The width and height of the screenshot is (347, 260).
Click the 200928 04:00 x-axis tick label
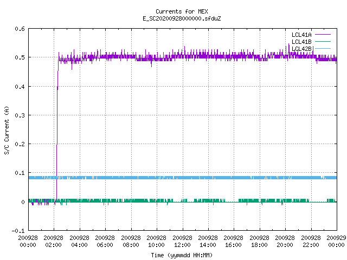79,242
